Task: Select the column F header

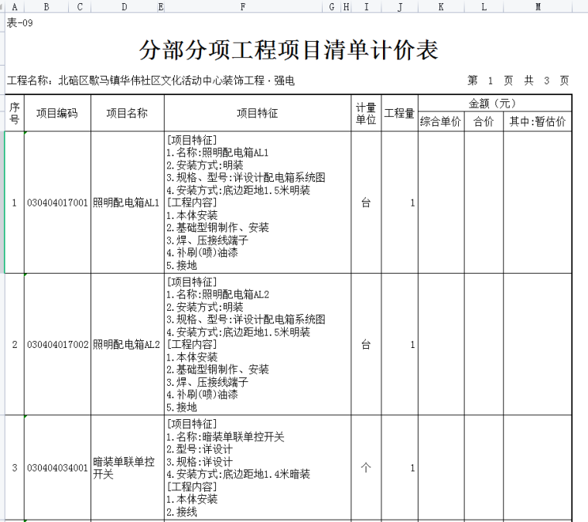Action: point(243,7)
